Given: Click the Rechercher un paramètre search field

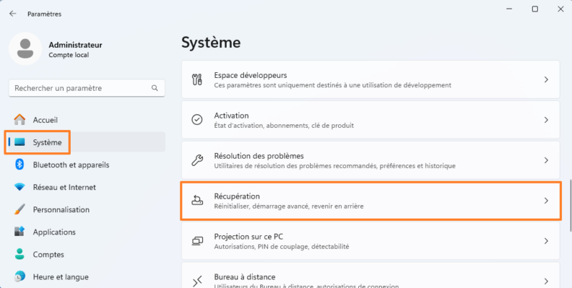Looking at the screenshot, I should [x=79, y=89].
